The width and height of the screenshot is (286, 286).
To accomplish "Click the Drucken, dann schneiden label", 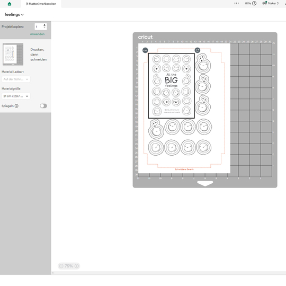I will [x=39, y=55].
